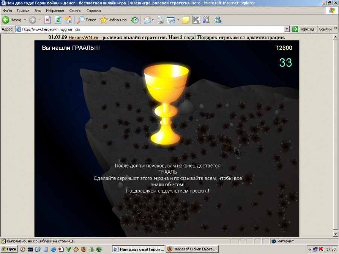Expand the address bar dropdown
This screenshot has height=254, width=339.
[x=287, y=29]
